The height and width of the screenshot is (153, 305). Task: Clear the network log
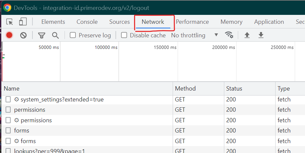tap(23, 35)
